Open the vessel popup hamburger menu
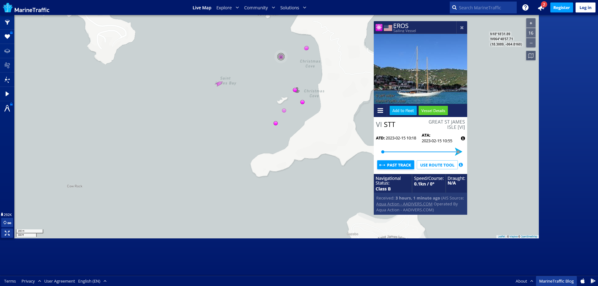The width and height of the screenshot is (598, 286). click(380, 110)
